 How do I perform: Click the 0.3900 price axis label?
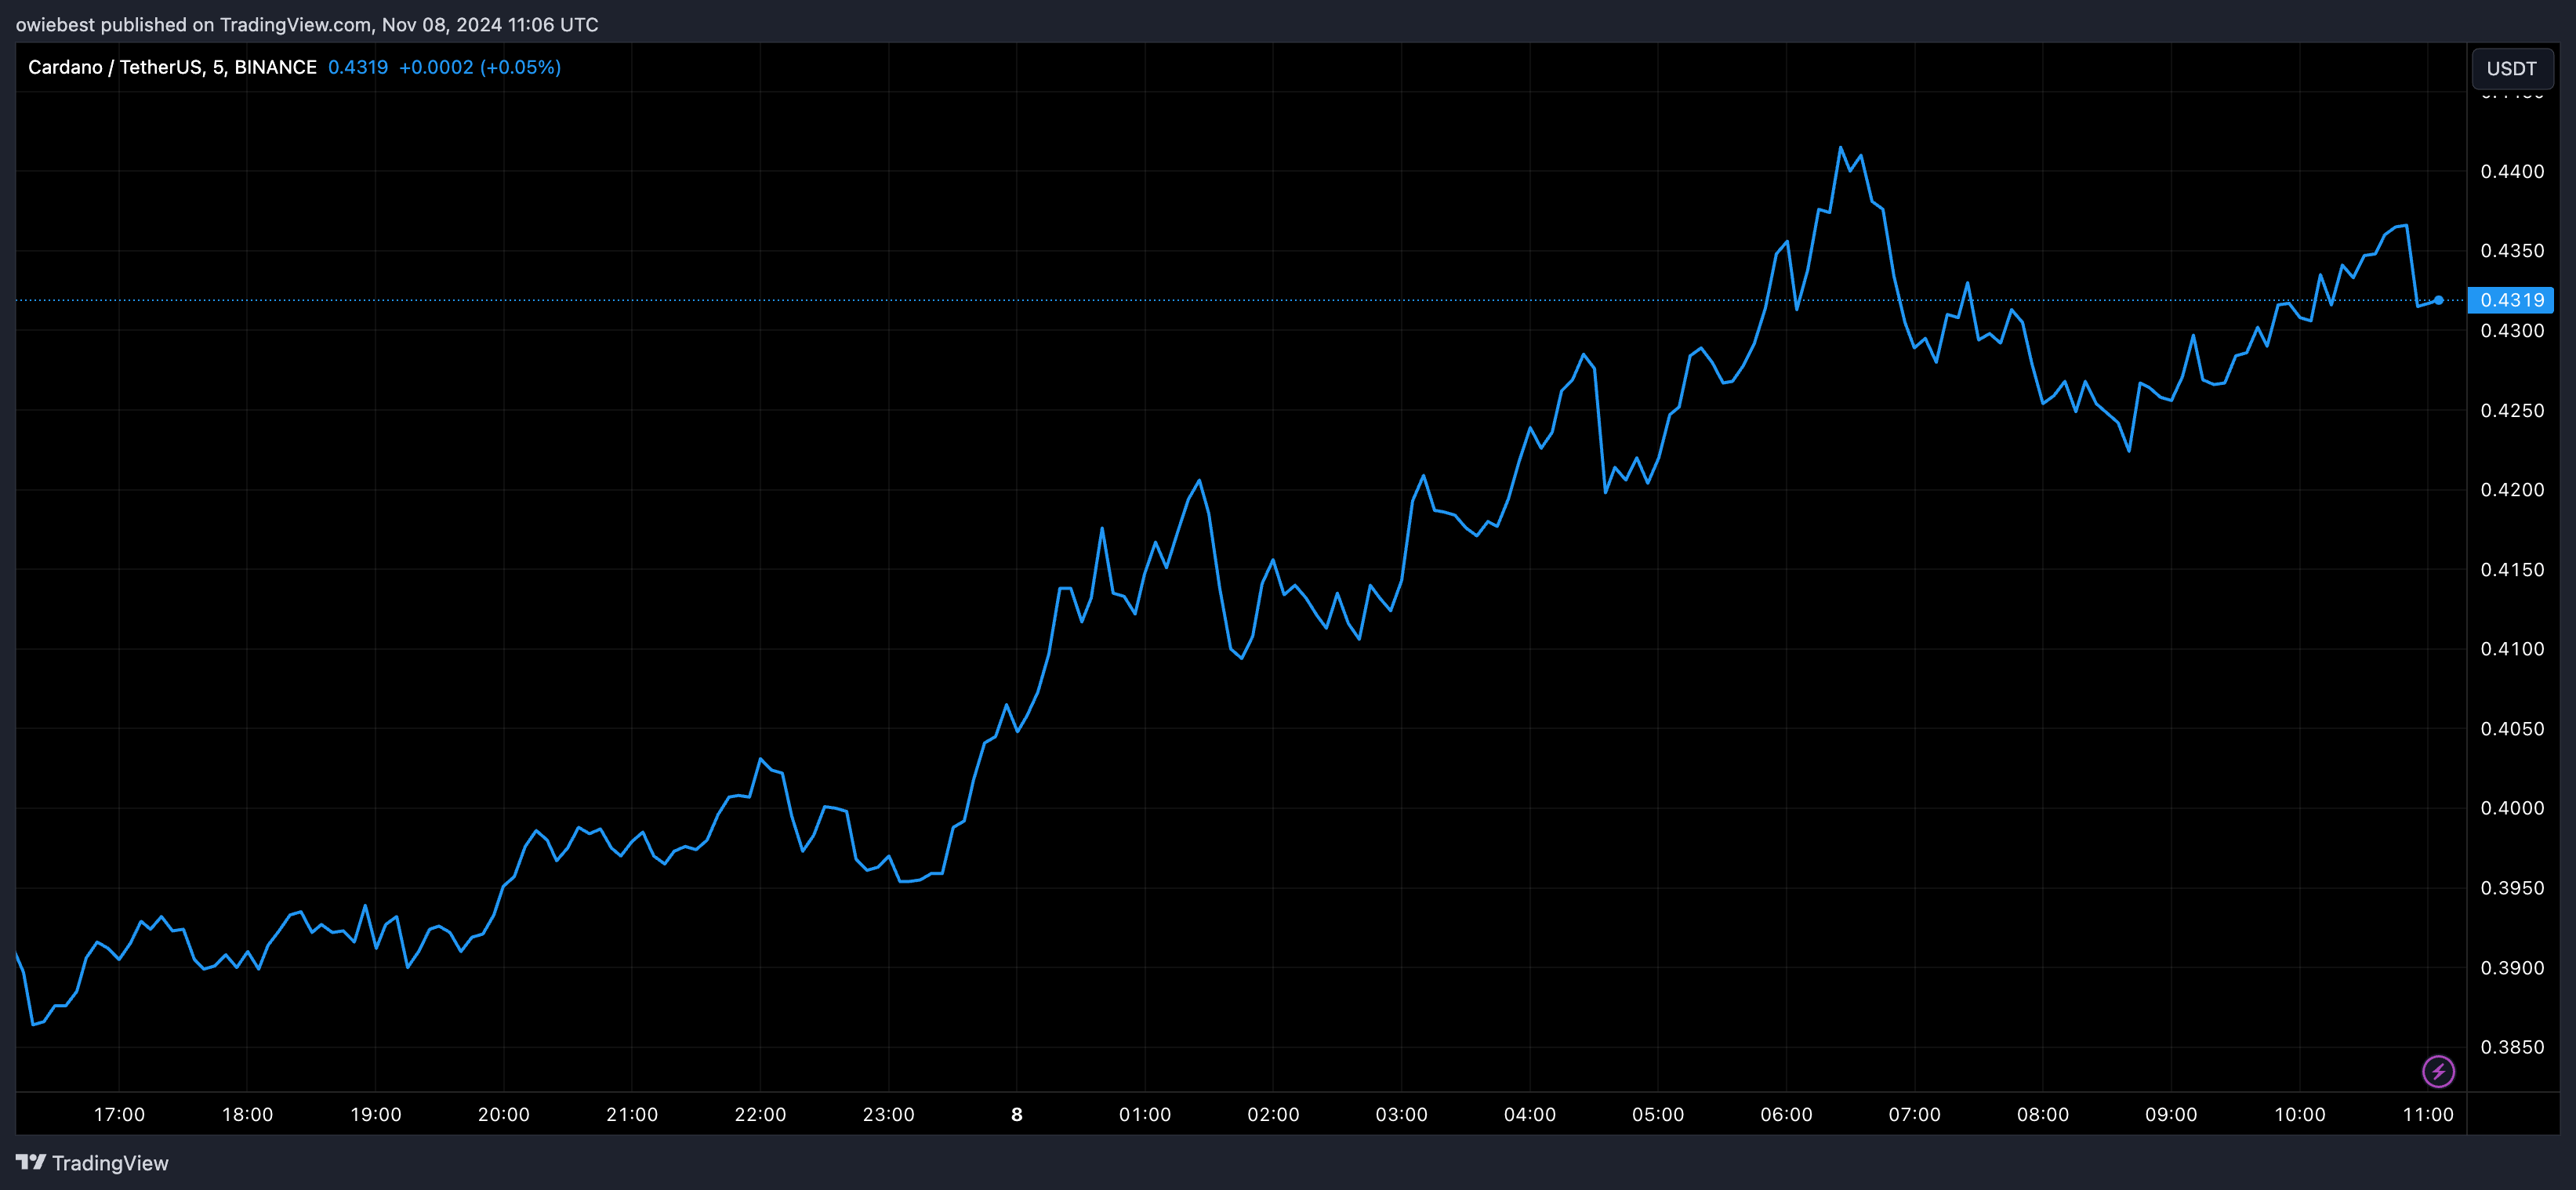pos(2512,968)
